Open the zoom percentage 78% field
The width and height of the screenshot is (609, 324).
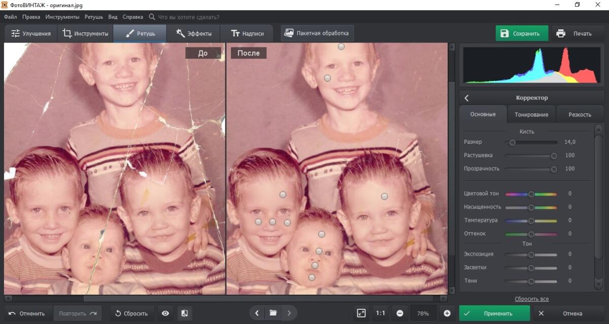pos(423,313)
